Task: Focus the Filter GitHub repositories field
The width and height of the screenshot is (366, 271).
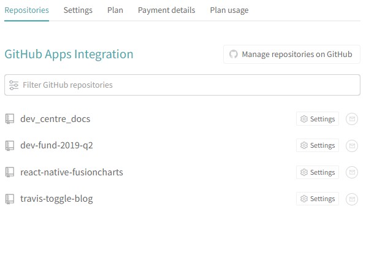Action: tap(182, 85)
